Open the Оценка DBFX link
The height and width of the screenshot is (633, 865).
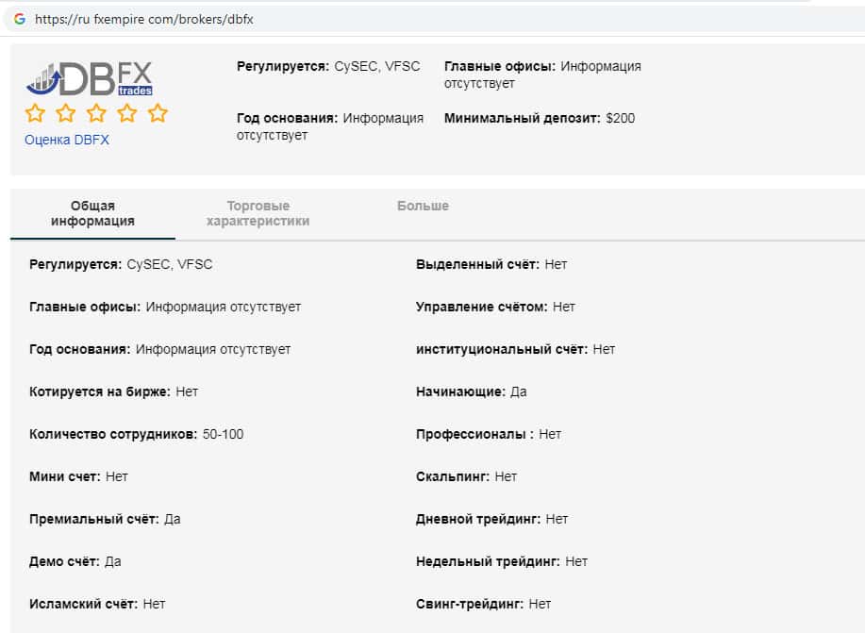point(67,140)
